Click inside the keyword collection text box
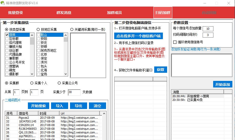The height and width of the screenshot is (140, 235). click(88, 55)
